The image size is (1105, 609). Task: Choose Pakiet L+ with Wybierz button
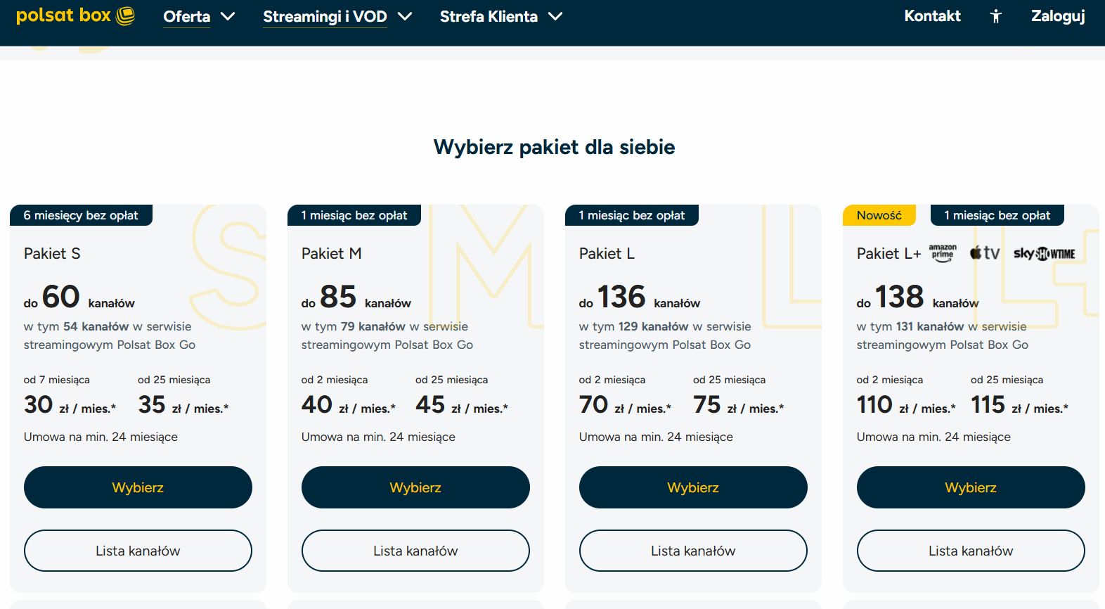click(x=971, y=487)
